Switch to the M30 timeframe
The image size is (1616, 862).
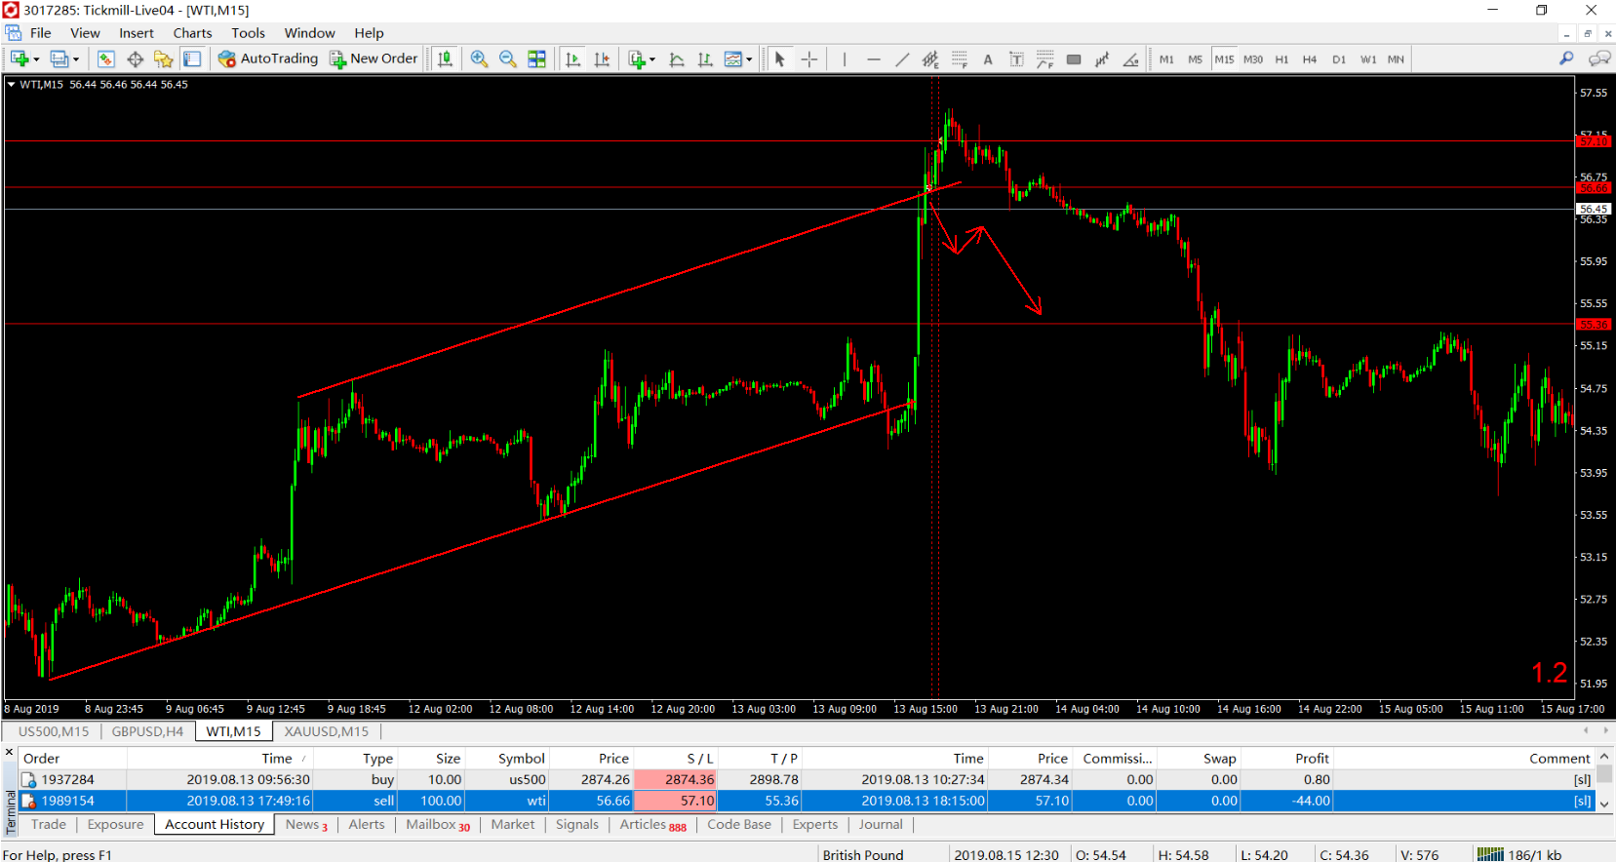1253,59
